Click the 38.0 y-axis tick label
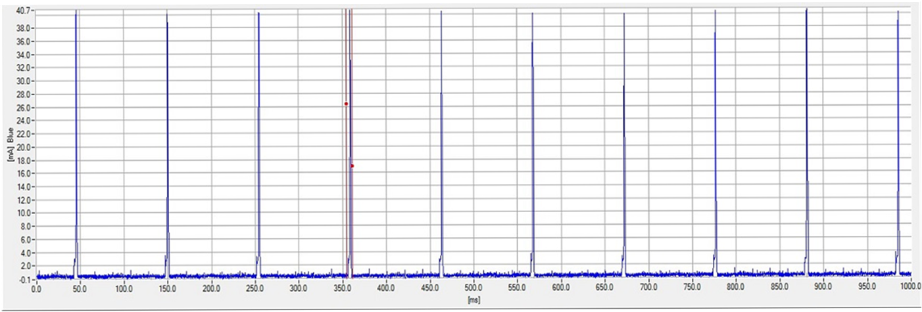The height and width of the screenshot is (312, 922). click(x=25, y=28)
